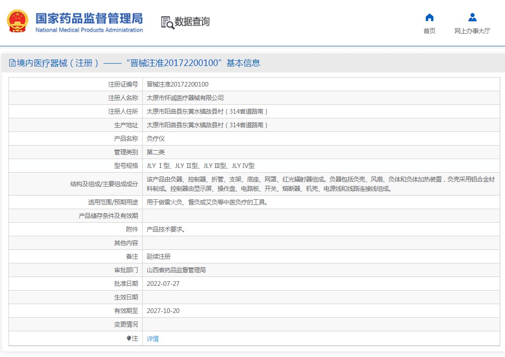Click the 审批部门 row label
The width and height of the screenshot is (505, 357).
coord(126,270)
